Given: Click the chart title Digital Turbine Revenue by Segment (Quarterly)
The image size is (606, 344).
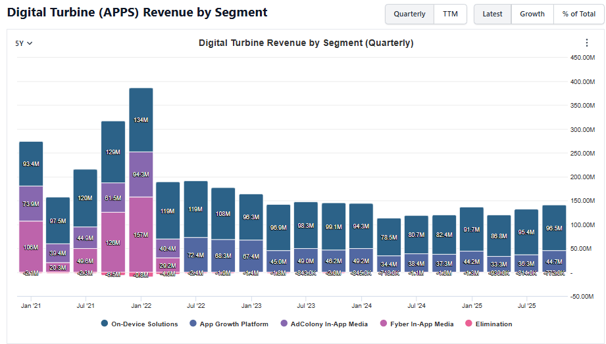Looking at the screenshot, I should (x=306, y=43).
